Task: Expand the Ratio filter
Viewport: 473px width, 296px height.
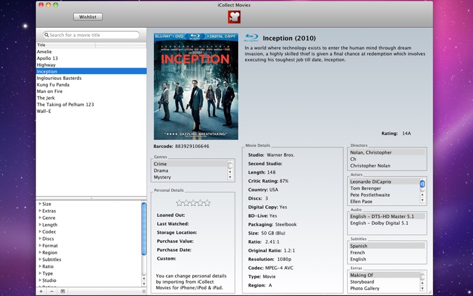Action: (40, 266)
